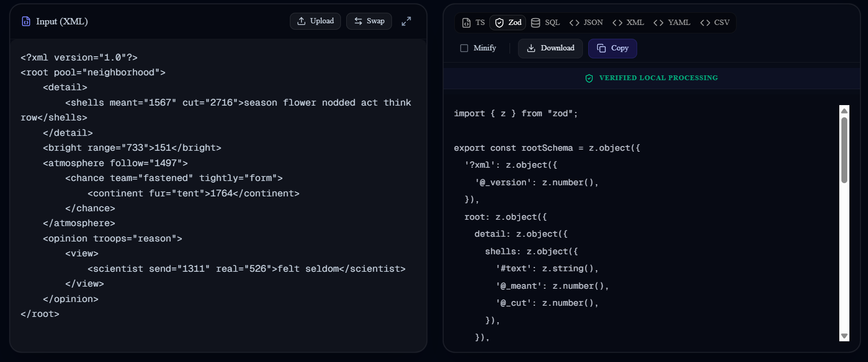Click the Upload button
This screenshot has width=868, height=362.
pos(315,21)
